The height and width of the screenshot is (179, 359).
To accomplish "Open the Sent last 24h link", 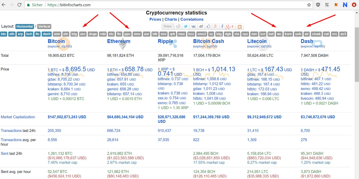I will click(4, 153).
